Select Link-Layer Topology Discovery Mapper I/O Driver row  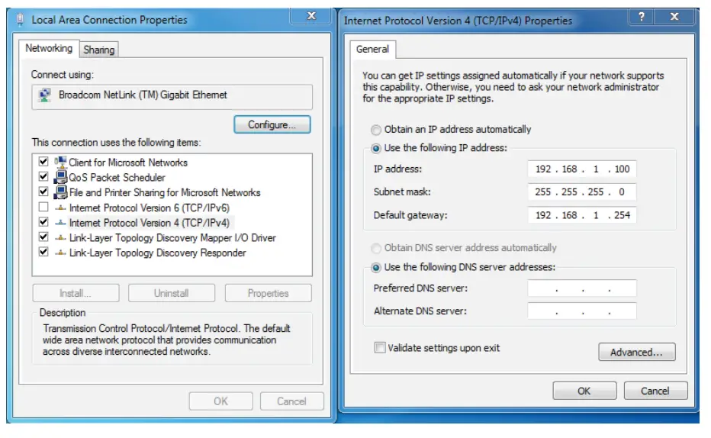tap(172, 237)
